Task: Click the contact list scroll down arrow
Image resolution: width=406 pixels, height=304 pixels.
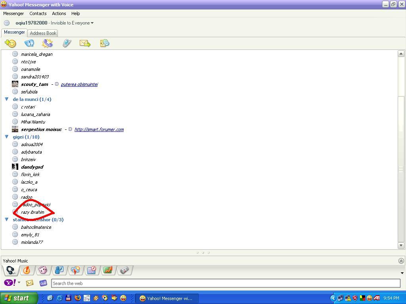Action: (x=401, y=245)
